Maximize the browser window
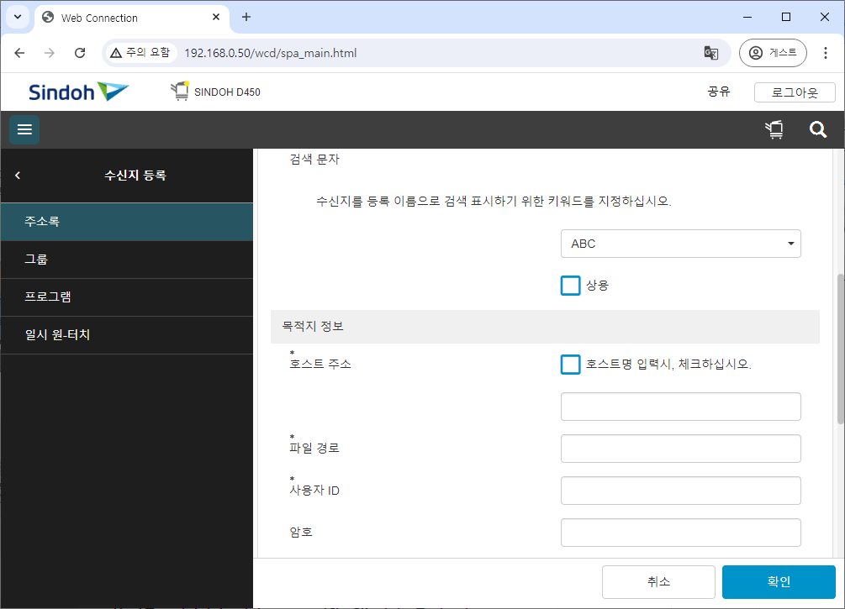The image size is (845, 609). click(x=786, y=18)
